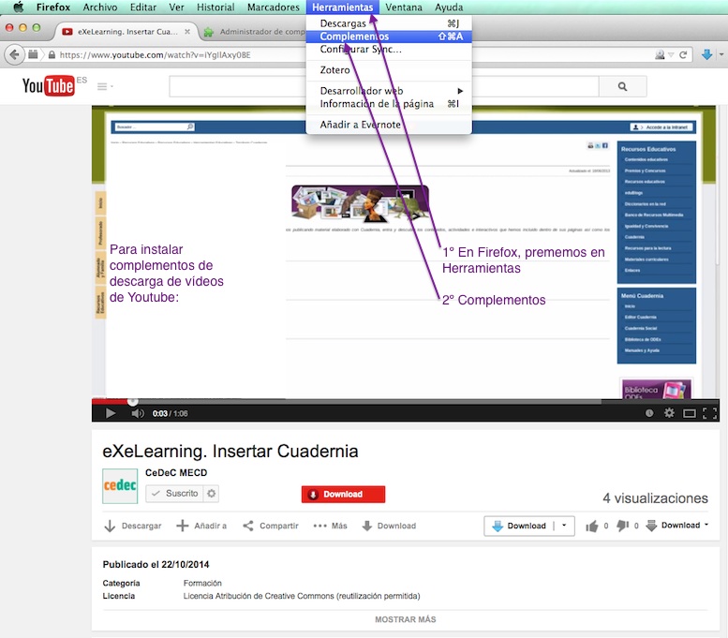The height and width of the screenshot is (638, 728).
Task: Choose Complementos menu entry
Action: click(389, 37)
